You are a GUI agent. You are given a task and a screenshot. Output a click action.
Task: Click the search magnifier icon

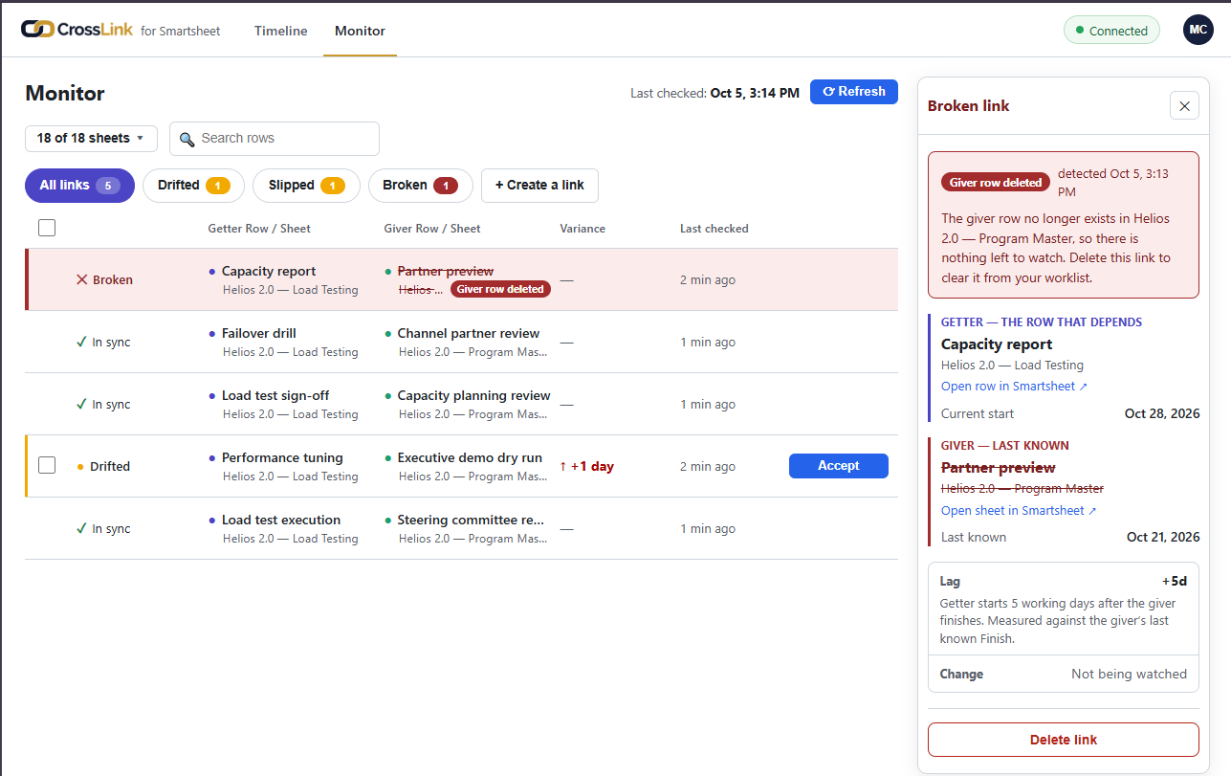(x=187, y=139)
